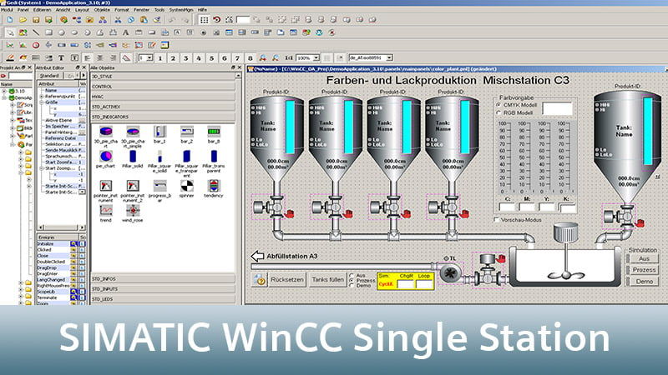
Task: Select the spinner catalog object
Action: [x=186, y=189]
